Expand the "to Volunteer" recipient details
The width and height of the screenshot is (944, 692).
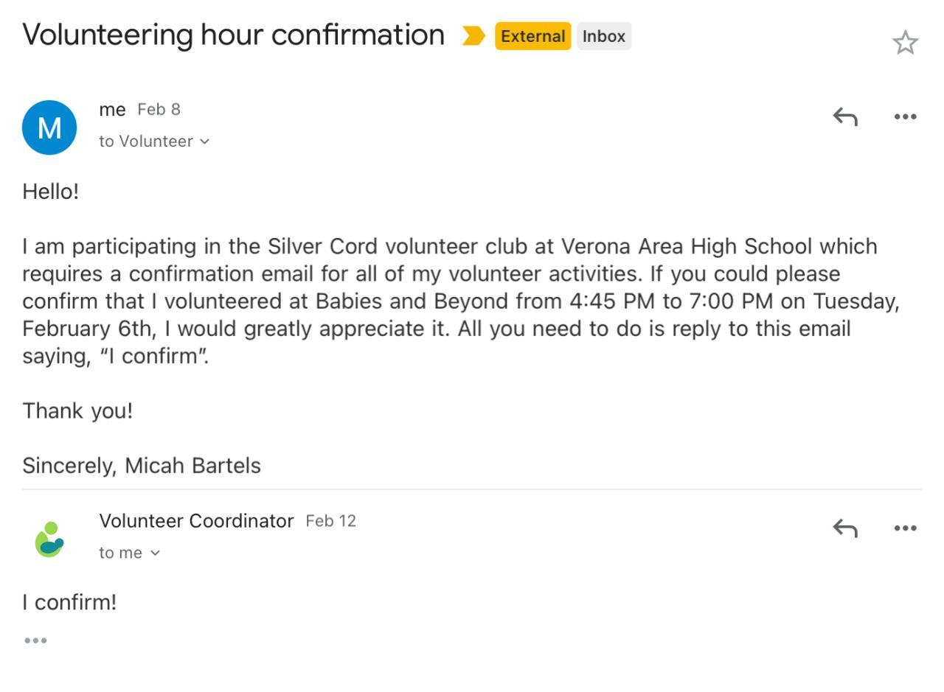(x=204, y=141)
